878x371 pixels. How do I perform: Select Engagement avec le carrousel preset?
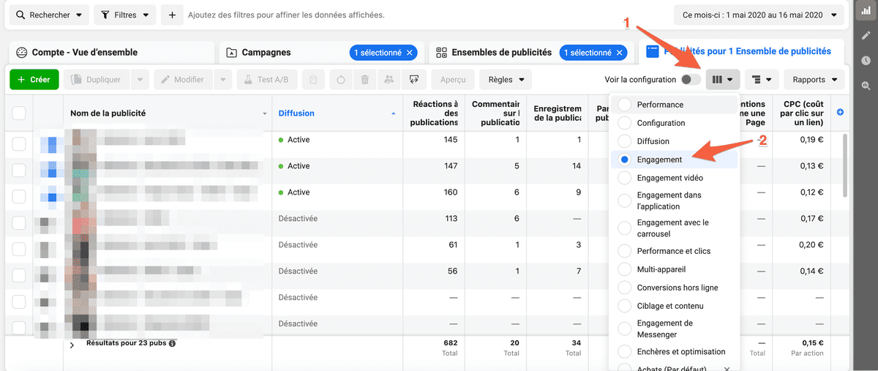click(674, 228)
